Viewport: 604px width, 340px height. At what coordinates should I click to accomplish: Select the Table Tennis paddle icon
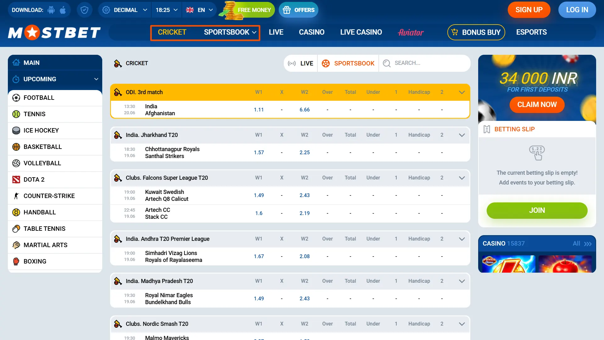click(16, 229)
